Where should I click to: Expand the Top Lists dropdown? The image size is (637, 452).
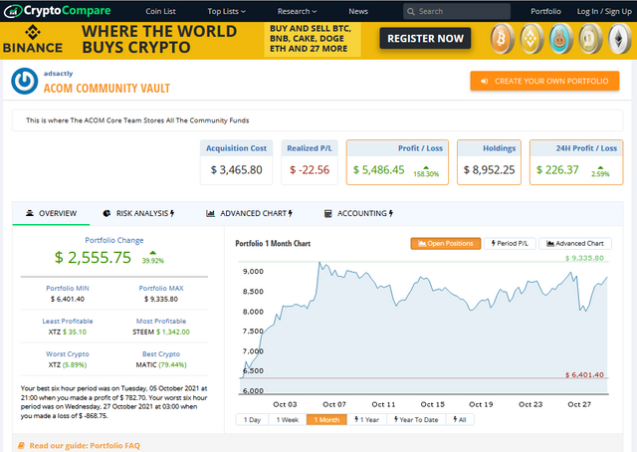[x=226, y=11]
